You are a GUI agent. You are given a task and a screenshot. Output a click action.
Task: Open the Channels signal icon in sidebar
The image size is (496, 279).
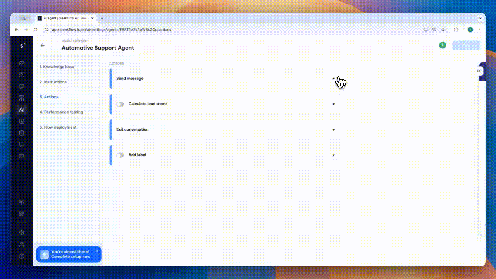(x=22, y=202)
